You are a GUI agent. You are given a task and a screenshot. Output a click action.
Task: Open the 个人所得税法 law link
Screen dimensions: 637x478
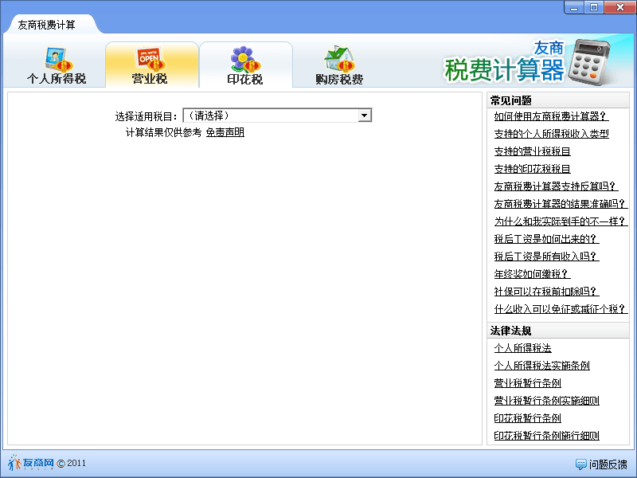pos(522,348)
